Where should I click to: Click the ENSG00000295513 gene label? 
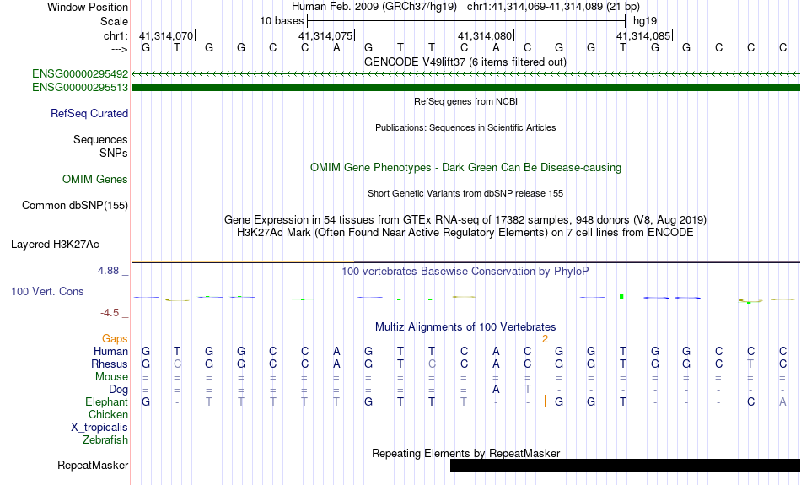point(80,88)
